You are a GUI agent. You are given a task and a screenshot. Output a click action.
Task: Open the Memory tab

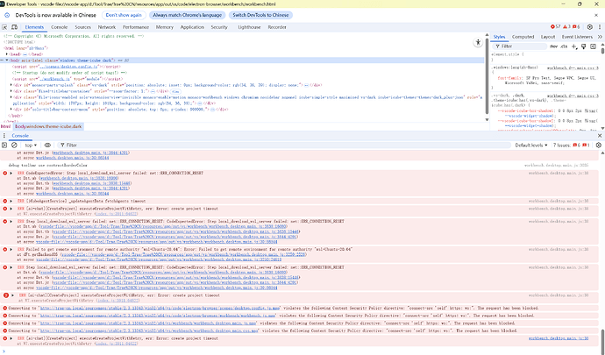click(x=165, y=27)
